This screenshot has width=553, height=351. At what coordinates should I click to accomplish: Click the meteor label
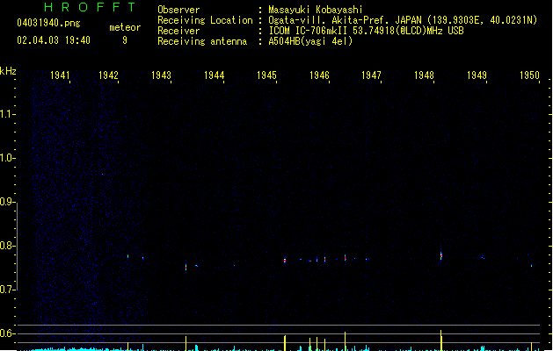125,27
